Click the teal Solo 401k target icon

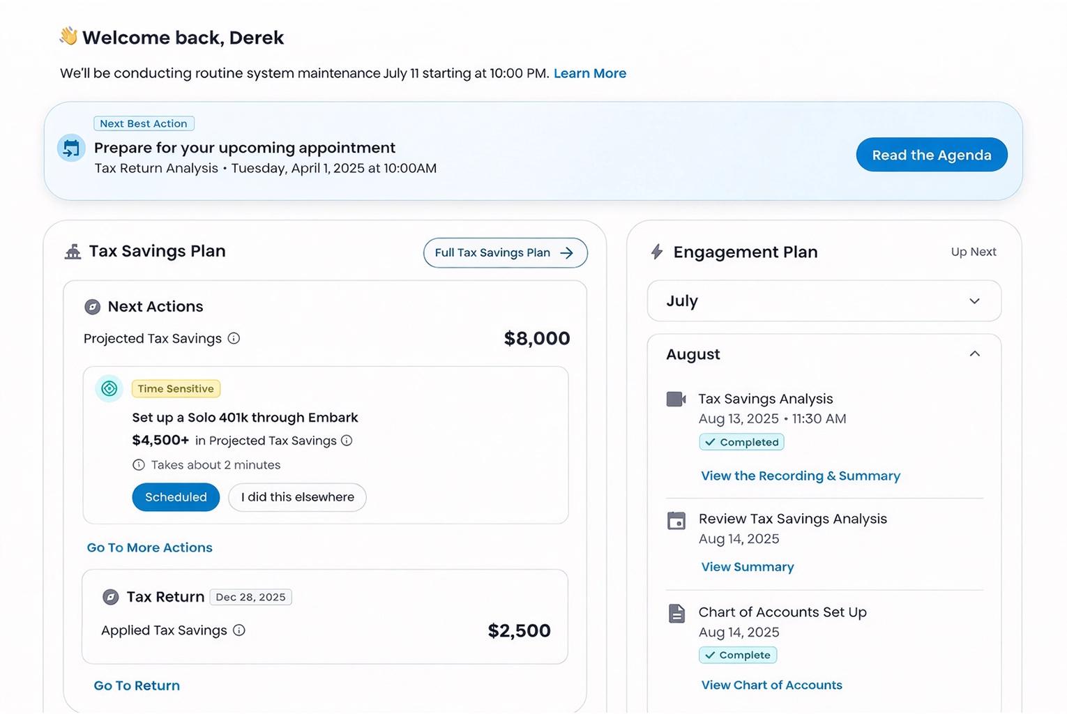click(x=109, y=388)
